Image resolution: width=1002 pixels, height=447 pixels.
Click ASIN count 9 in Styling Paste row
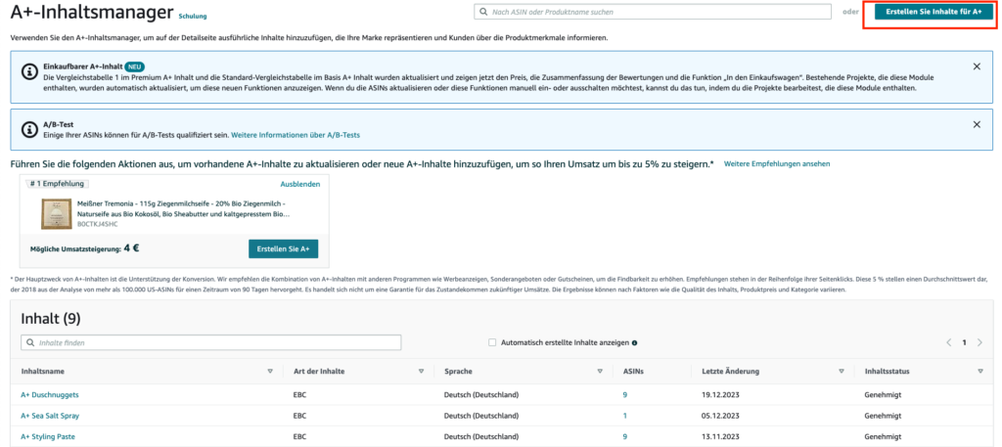click(625, 437)
